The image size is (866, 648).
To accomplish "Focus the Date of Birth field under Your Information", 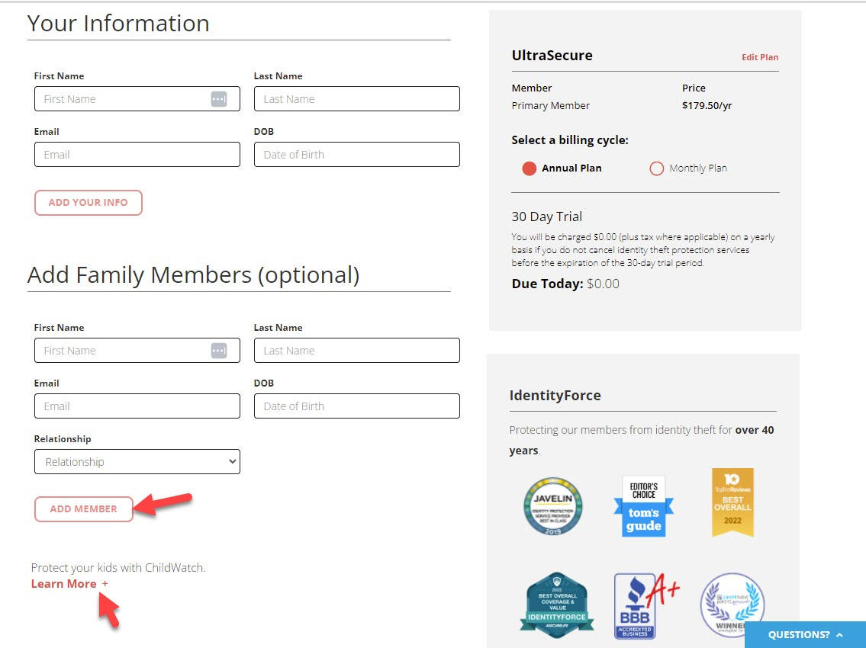I will (357, 155).
